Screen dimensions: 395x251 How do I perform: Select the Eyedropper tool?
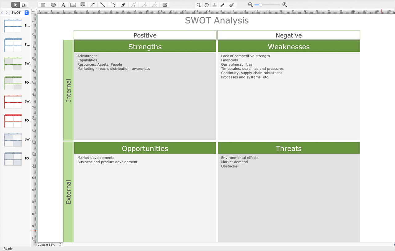(223, 5)
